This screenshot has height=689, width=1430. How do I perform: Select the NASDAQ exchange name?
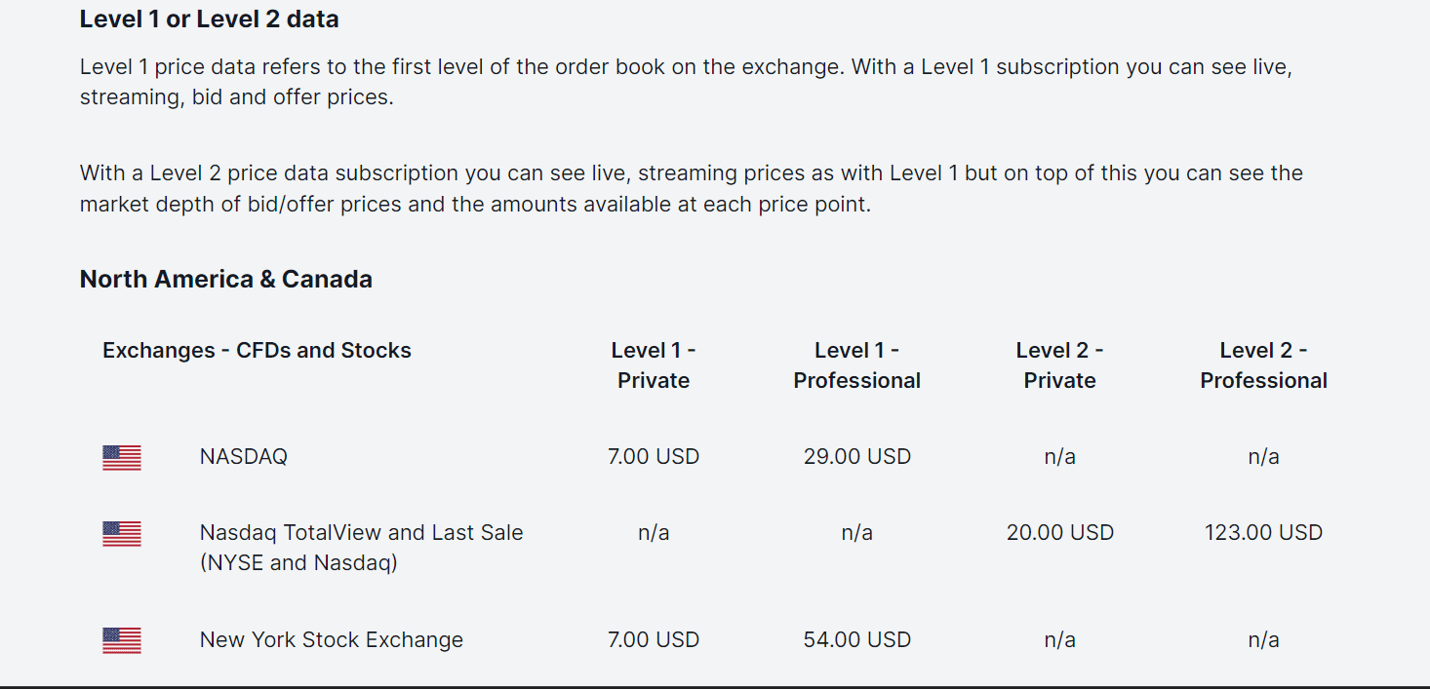click(x=244, y=456)
